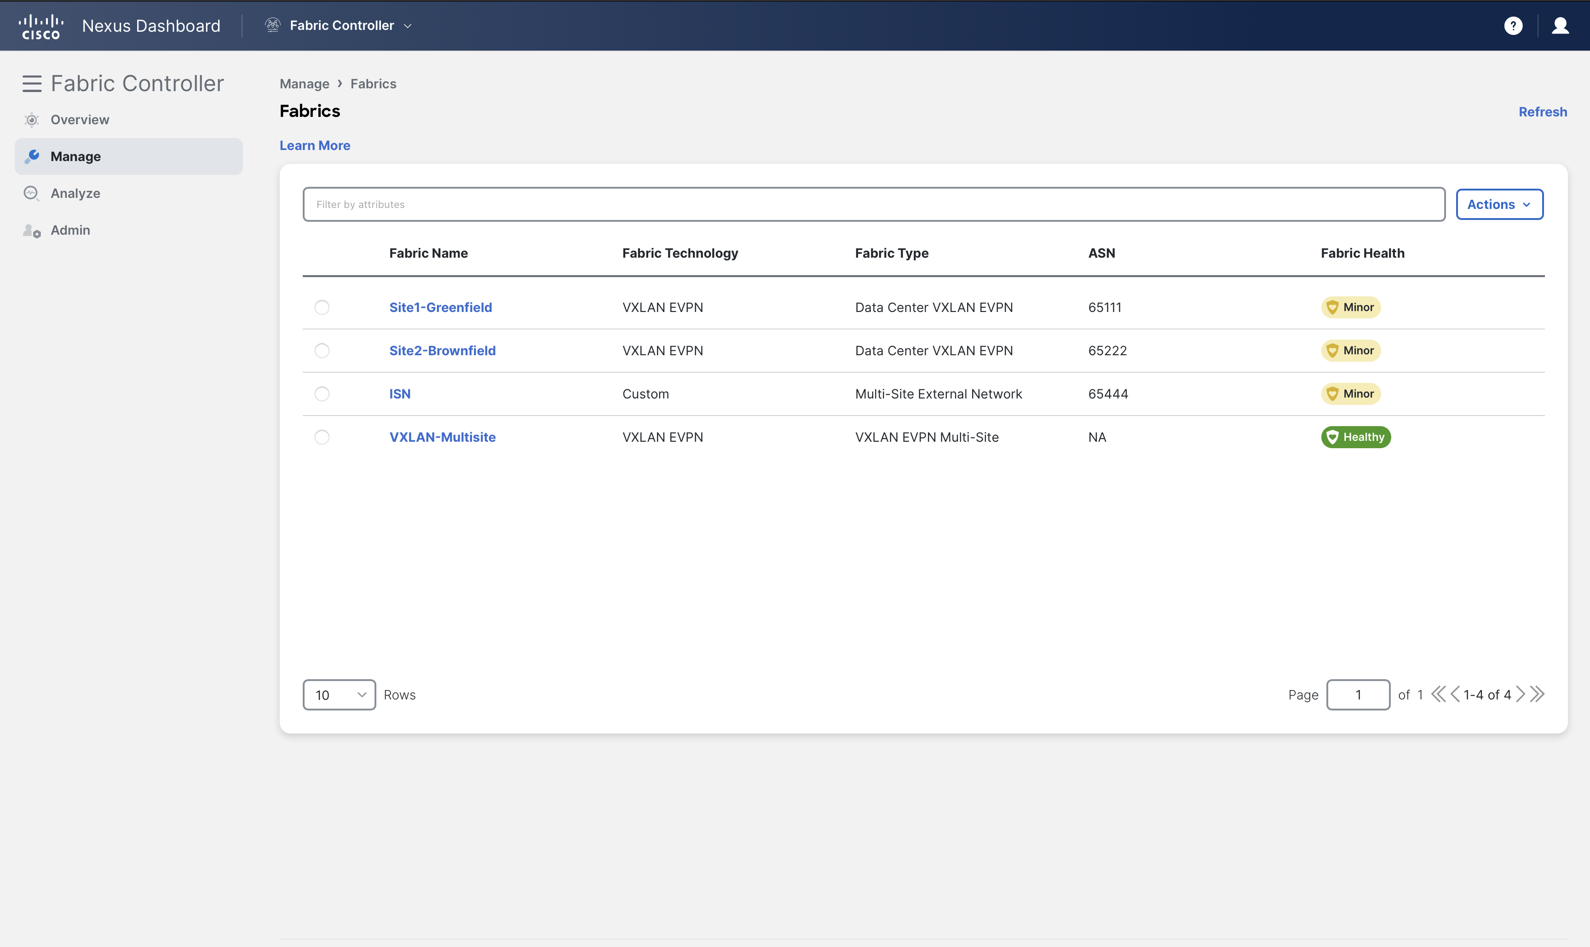The height and width of the screenshot is (947, 1590).
Task: Click the Fabric Technology column header
Action: click(680, 254)
